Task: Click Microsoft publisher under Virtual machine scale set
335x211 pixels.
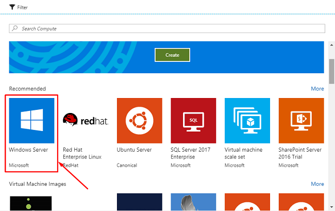Action: tap(234, 165)
